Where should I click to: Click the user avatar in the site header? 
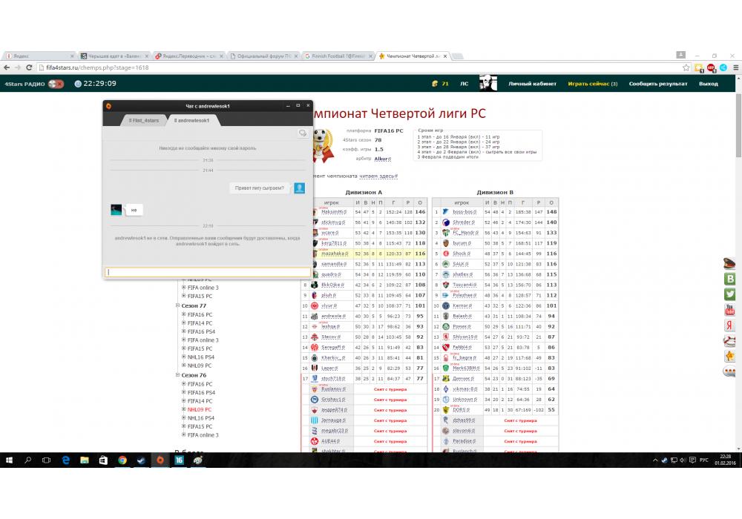click(487, 84)
